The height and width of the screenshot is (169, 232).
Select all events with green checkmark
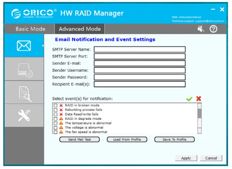(x=189, y=99)
